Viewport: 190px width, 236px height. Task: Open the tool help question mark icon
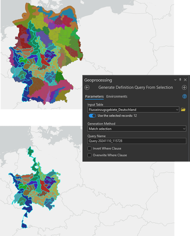pyautogui.click(x=184, y=96)
